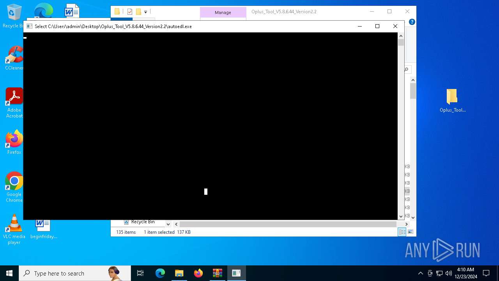The image size is (499, 281).
Task: Open the Word document icon on the desktop top
Action: (72, 11)
